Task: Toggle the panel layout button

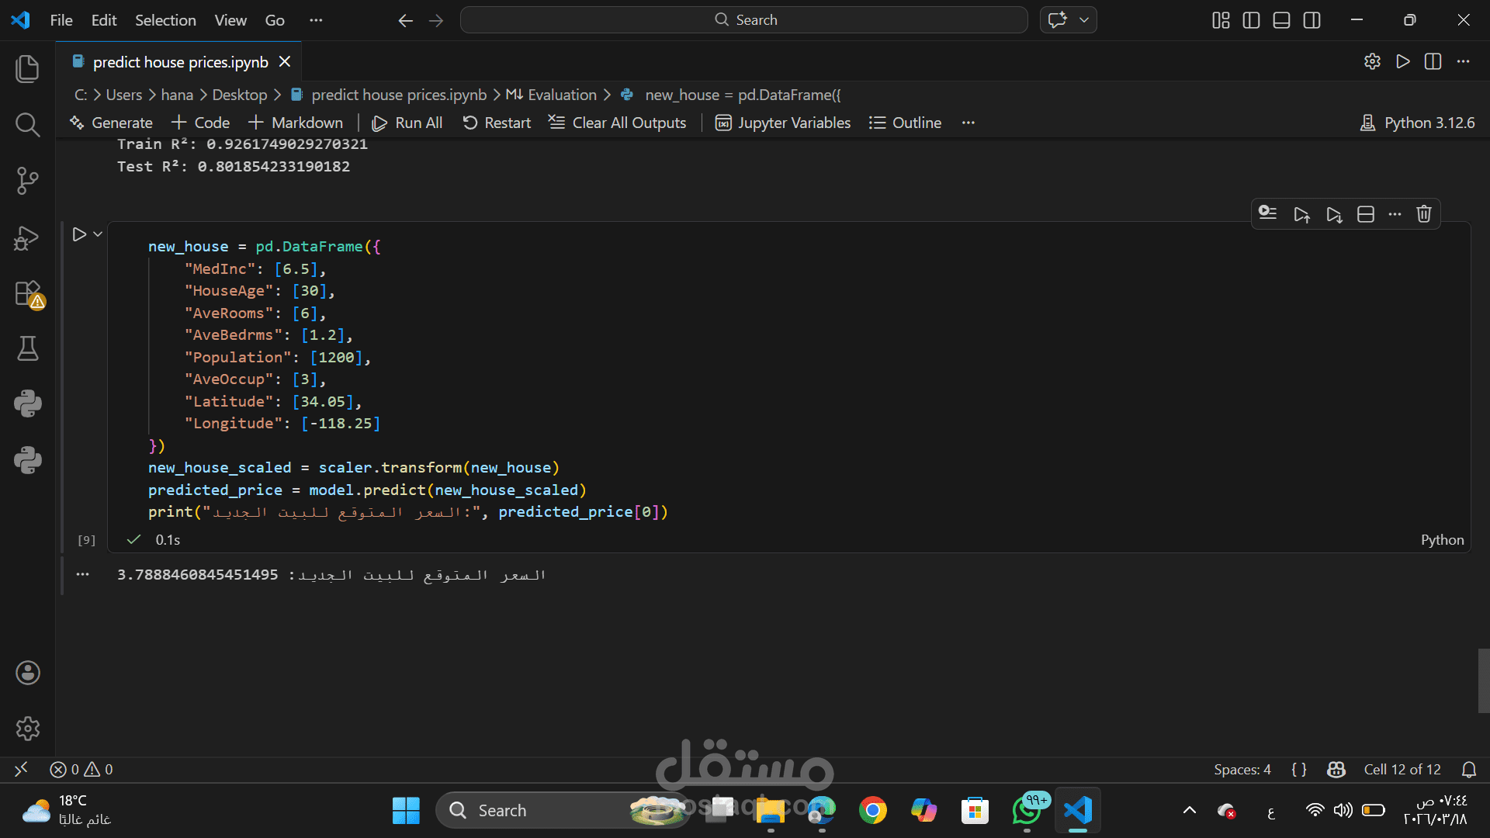Action: 1281,20
